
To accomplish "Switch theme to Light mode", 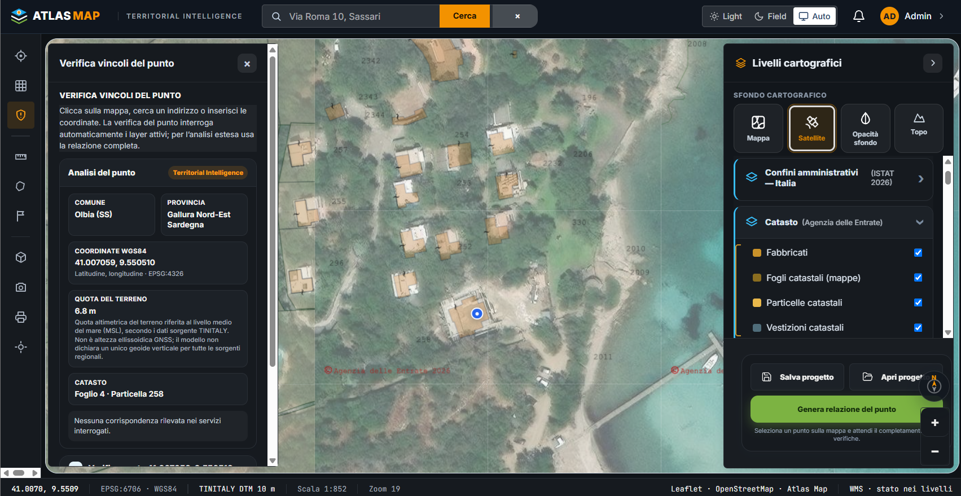I will tap(726, 16).
